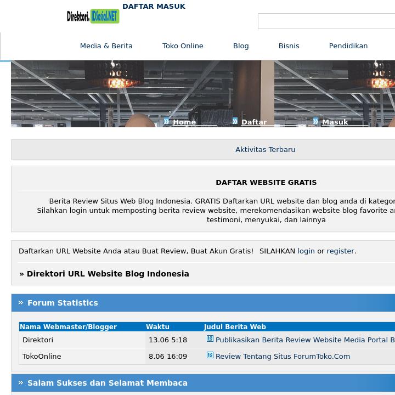
Task: Open Aktivitas Terbaru link
Action: pos(265,150)
